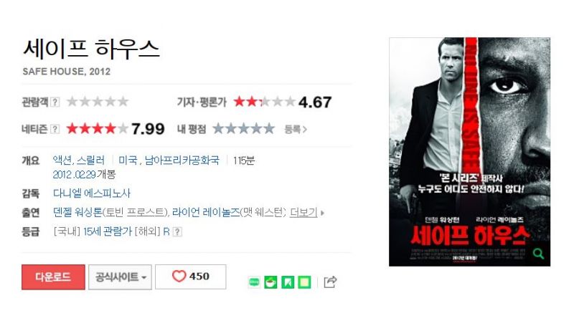
Task: Open actor 덴젤 워싱턴 link
Action: click(77, 212)
